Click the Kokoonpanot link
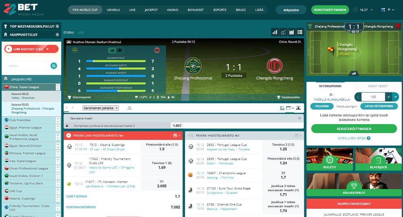The height and width of the screenshot is (217, 403). click(79, 97)
